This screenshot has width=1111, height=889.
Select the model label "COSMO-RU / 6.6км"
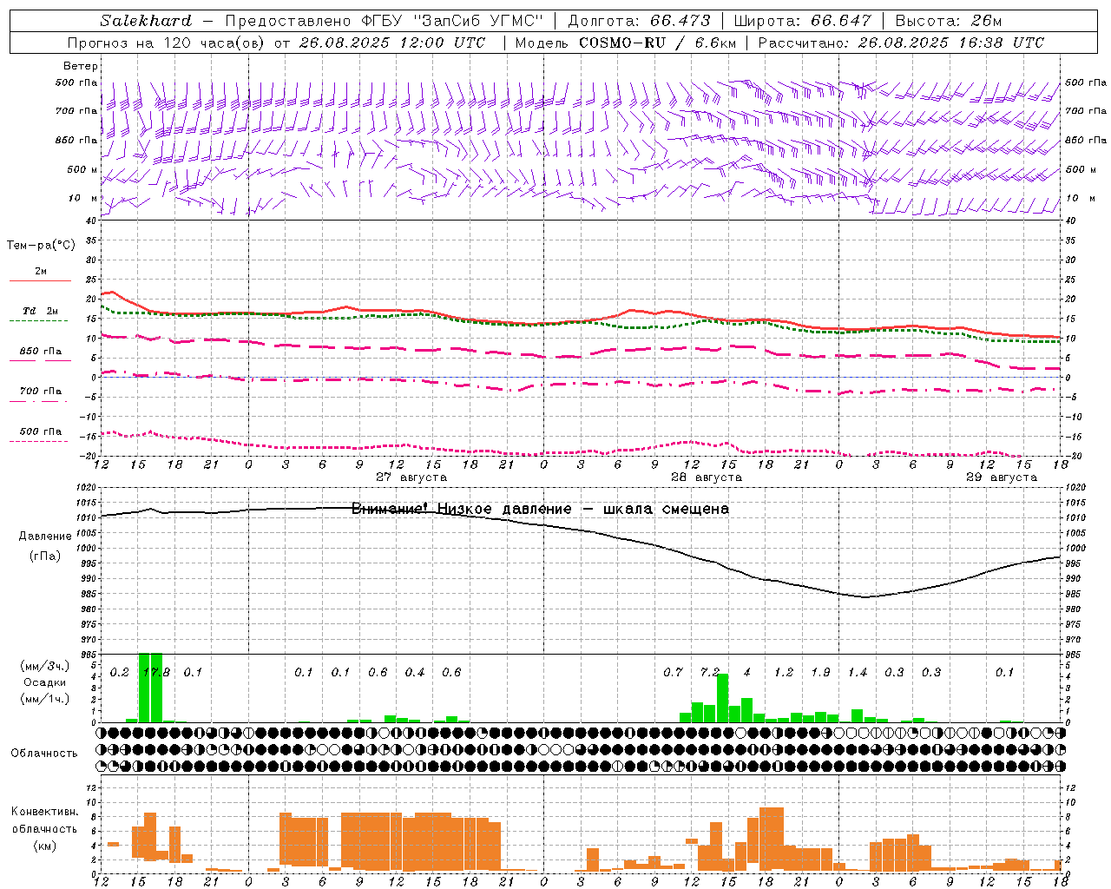tap(658, 43)
